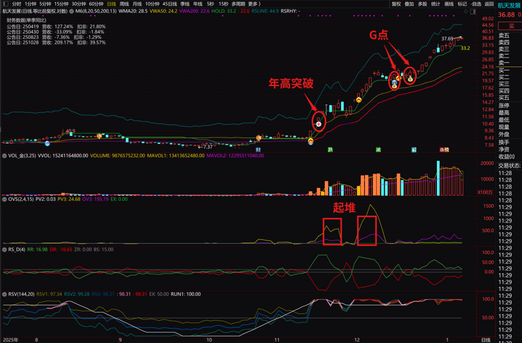522x343 pixels.
Task: Click the gold up-arrow signal in early December
Action: tap(359, 100)
